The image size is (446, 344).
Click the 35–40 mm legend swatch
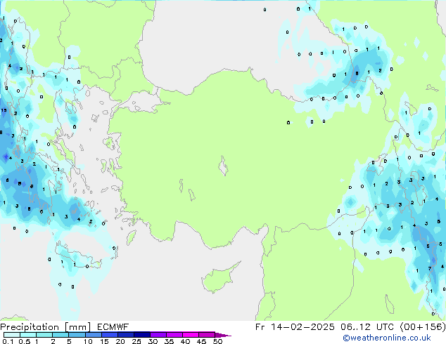(x=174, y=335)
